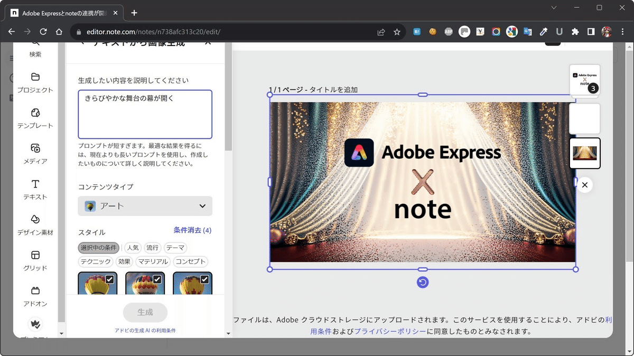Viewport: 634px width, 356px height.
Task: Open the Chrome extensions puzzle menu
Action: pos(575,32)
